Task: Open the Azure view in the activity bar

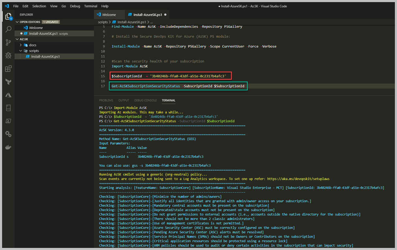Action: [x=8, y=95]
